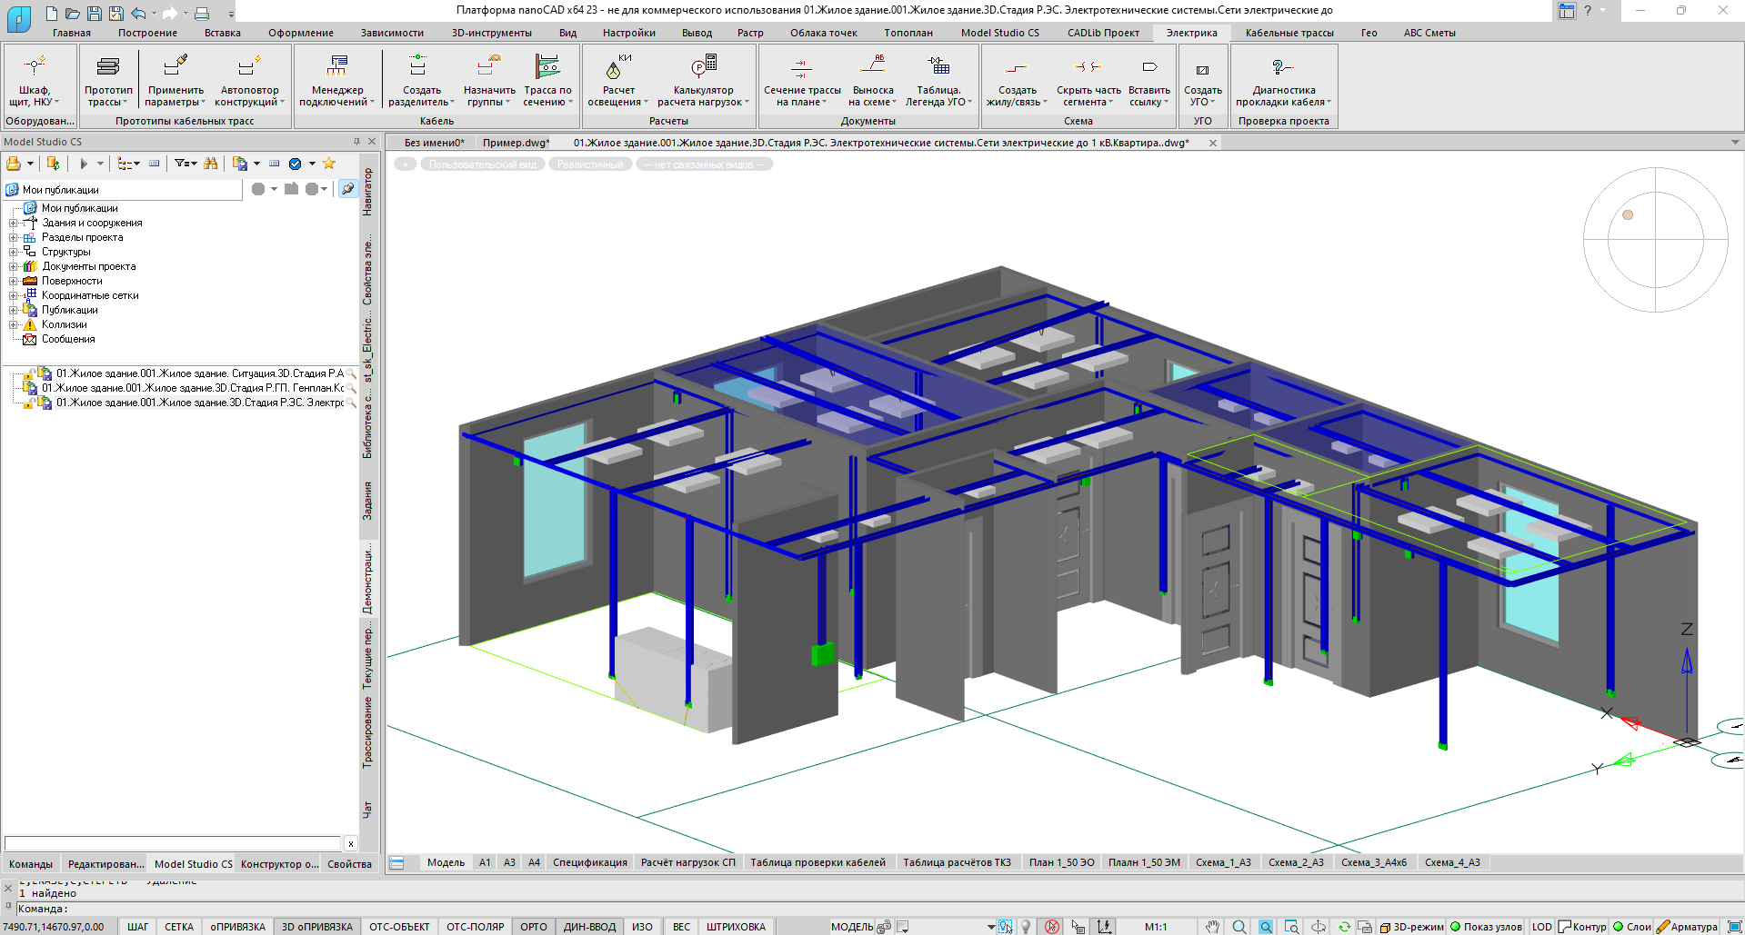Screen dimensions: 1745x935
Task: Click the create cable separator icon
Action: (417, 66)
